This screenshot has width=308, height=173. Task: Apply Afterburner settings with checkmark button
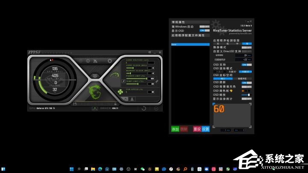[156, 108]
